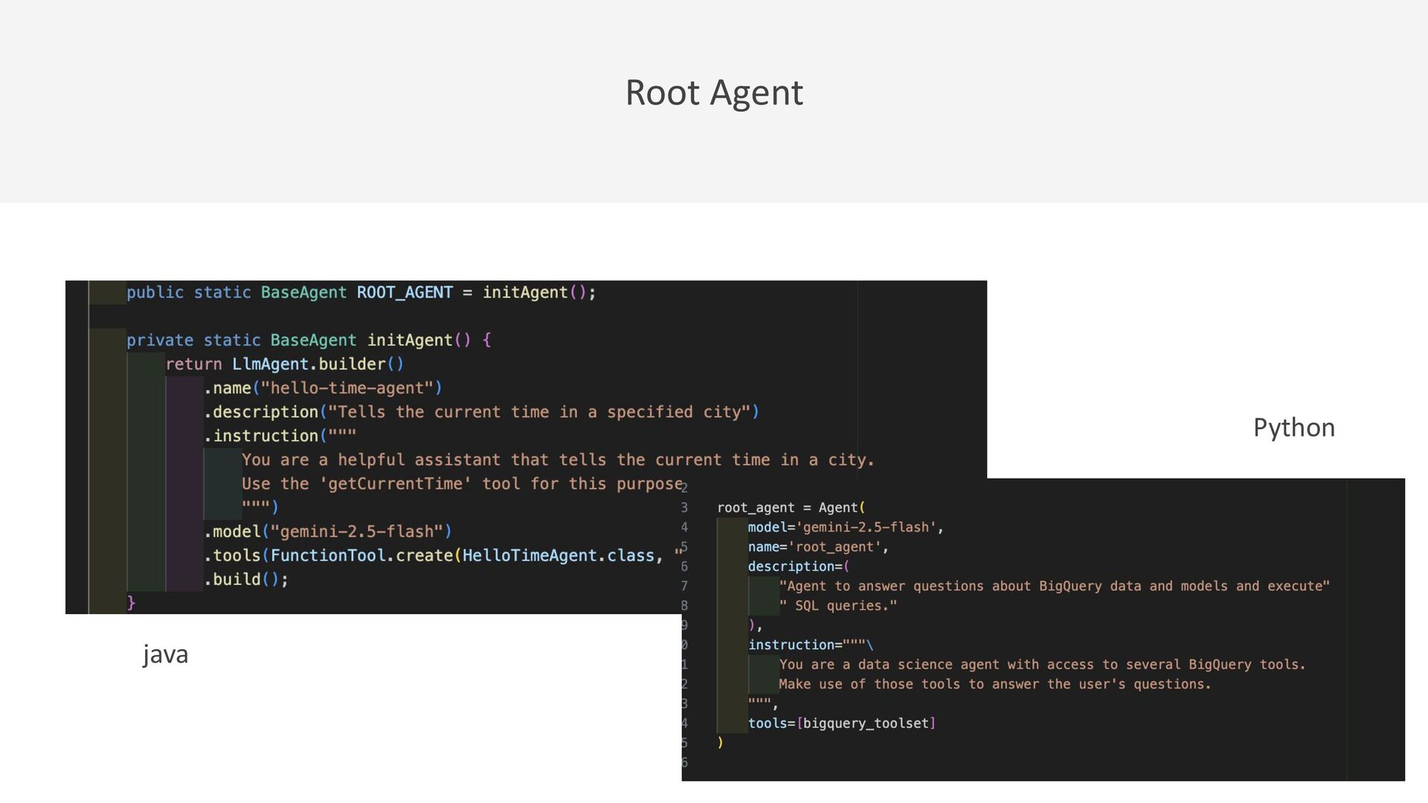Click the name='root_agent' line

click(x=817, y=546)
